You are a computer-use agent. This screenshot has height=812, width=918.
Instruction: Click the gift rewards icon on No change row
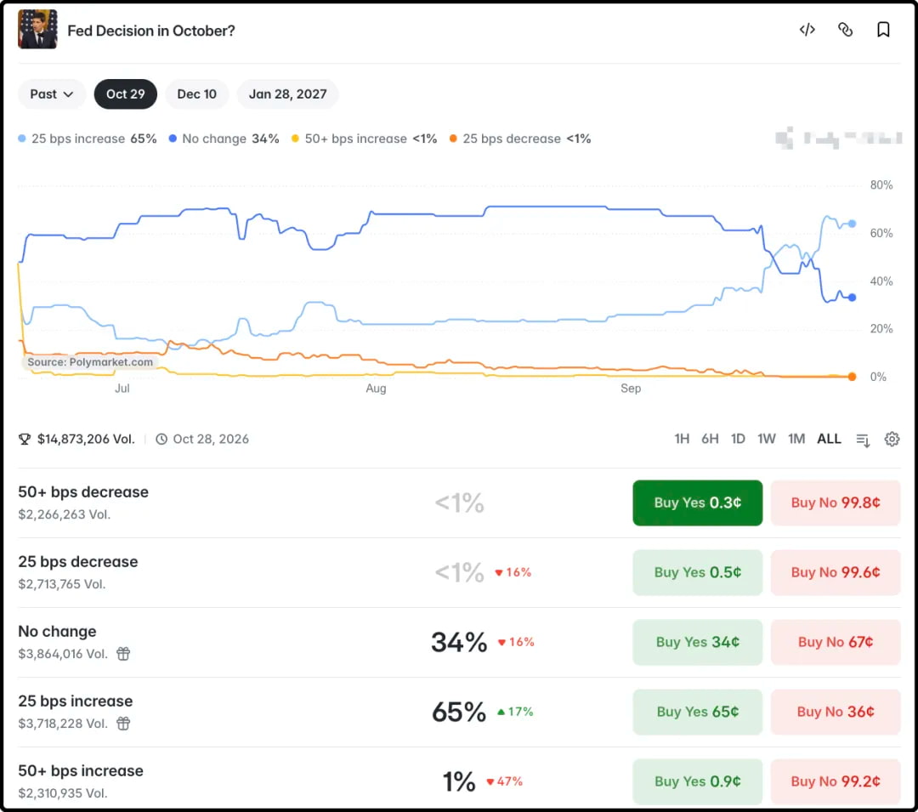tap(123, 653)
